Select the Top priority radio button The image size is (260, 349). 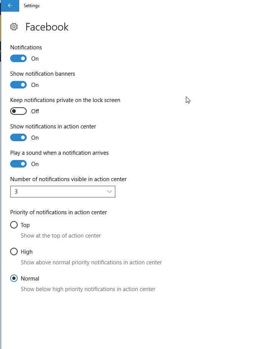click(14, 225)
